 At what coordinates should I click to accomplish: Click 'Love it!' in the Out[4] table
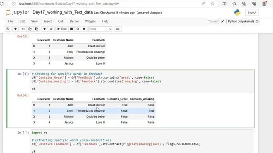click(100, 122)
